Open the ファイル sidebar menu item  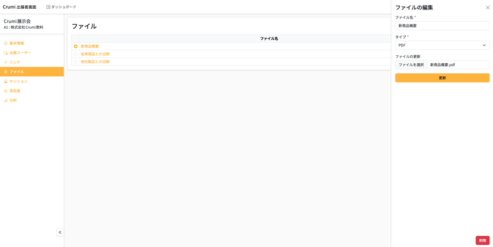coord(32,72)
